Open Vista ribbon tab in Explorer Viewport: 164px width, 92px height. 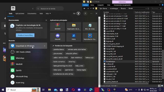pos(108,5)
